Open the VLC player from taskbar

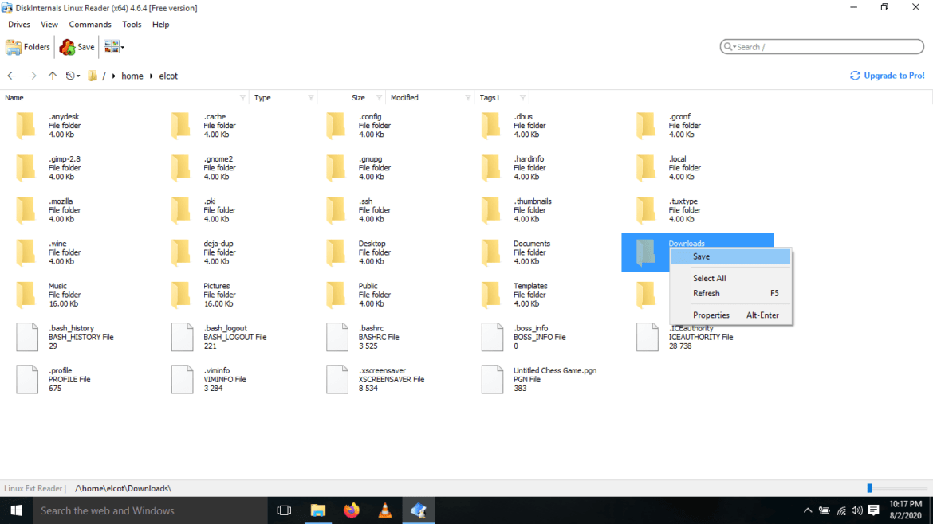(x=384, y=510)
